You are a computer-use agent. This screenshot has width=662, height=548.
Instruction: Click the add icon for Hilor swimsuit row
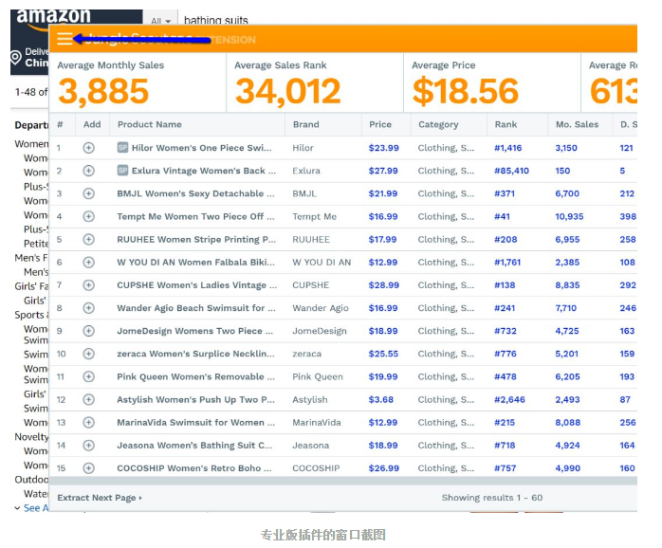point(88,148)
